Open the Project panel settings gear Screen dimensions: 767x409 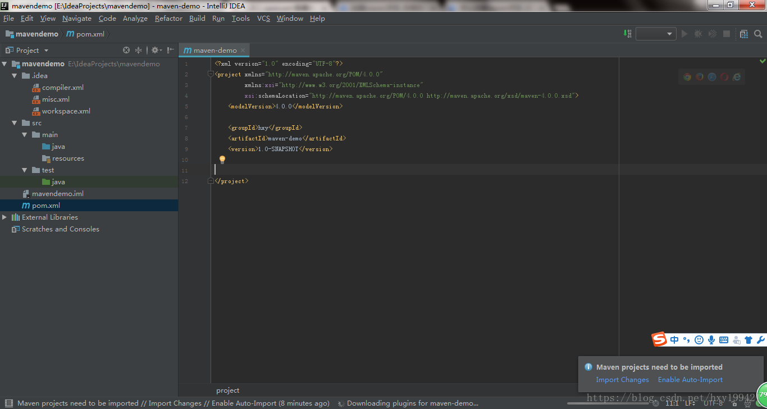156,50
